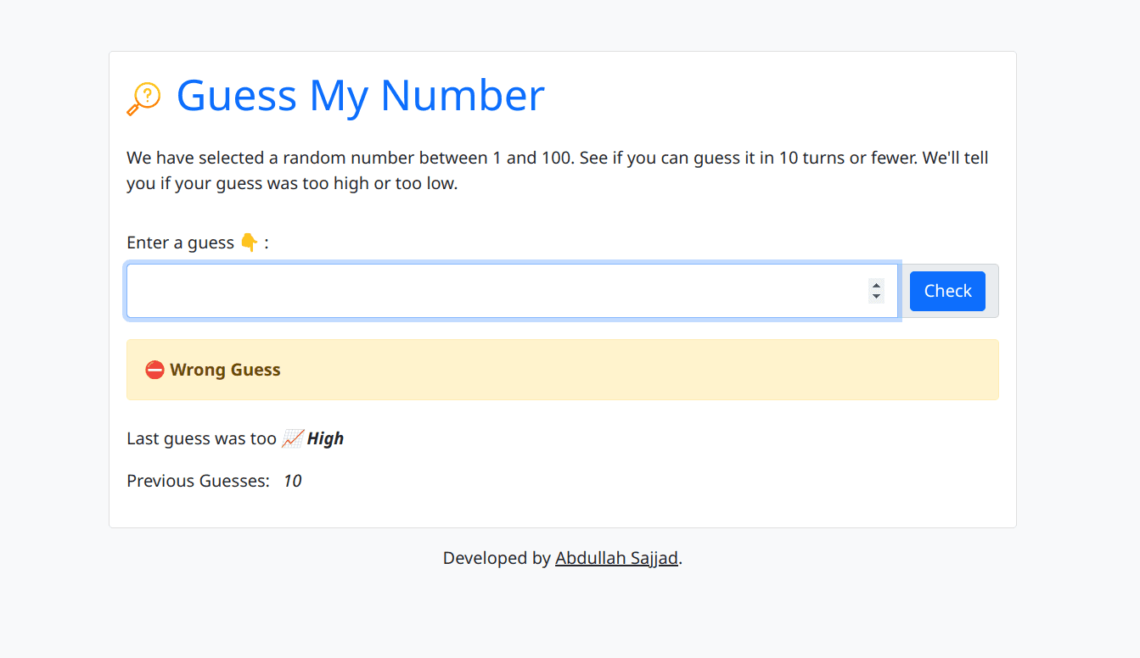Click the 'Developed by' footer text
This screenshot has height=658, width=1140.
497,558
